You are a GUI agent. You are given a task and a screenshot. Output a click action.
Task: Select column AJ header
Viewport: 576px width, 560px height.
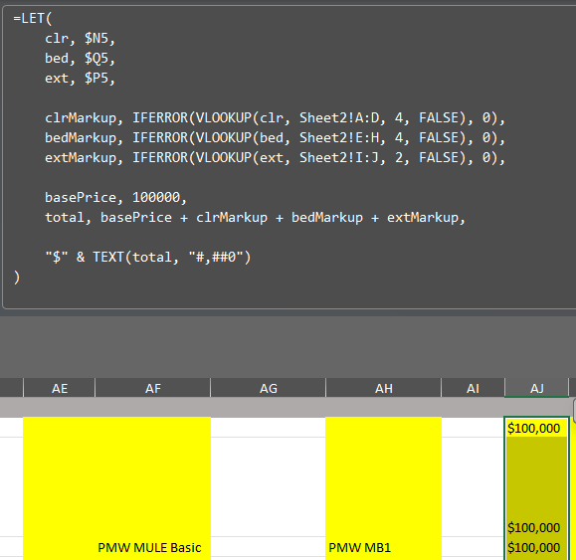tap(536, 388)
